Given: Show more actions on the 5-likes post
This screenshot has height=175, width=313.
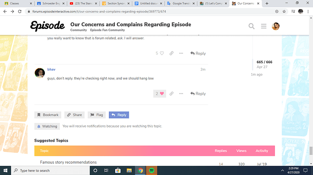Looking at the screenshot, I should point(181,53).
